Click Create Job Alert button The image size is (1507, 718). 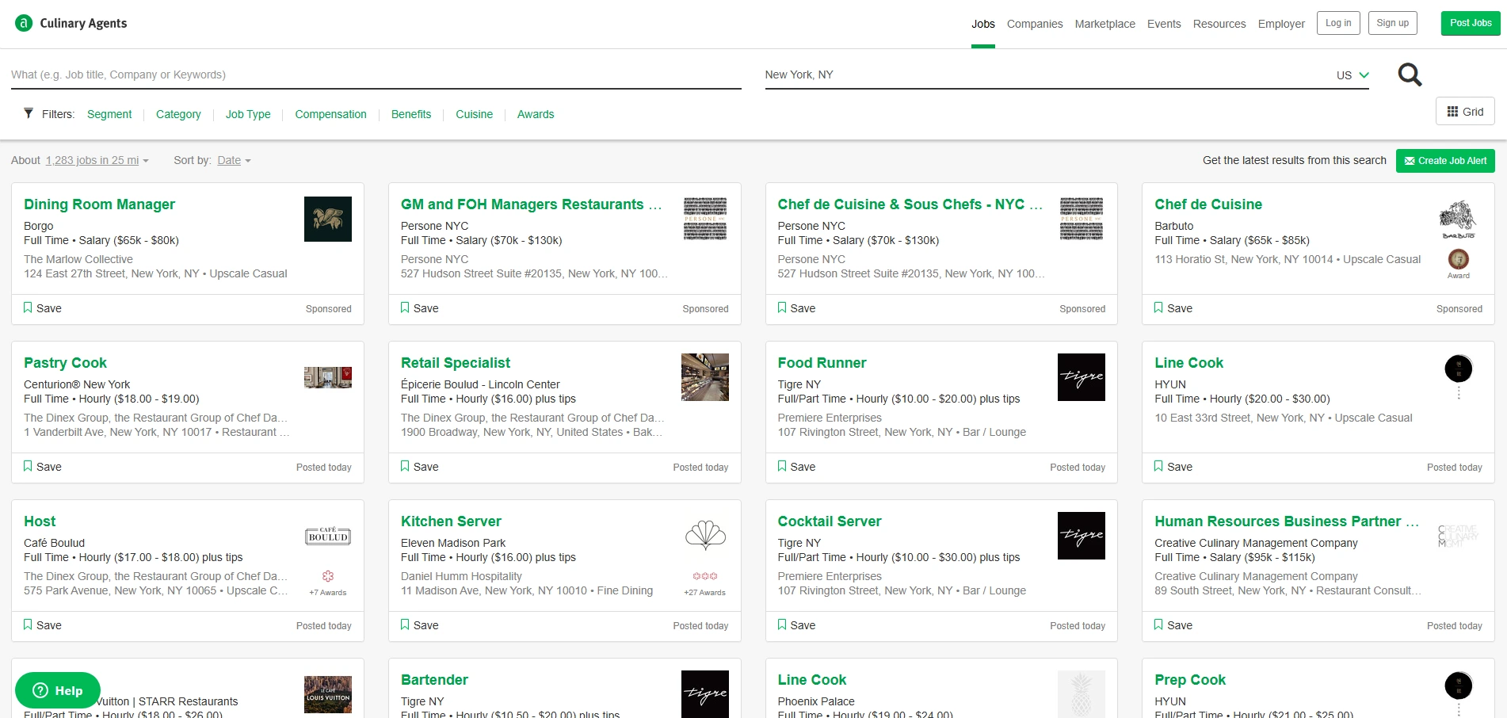pyautogui.click(x=1445, y=161)
